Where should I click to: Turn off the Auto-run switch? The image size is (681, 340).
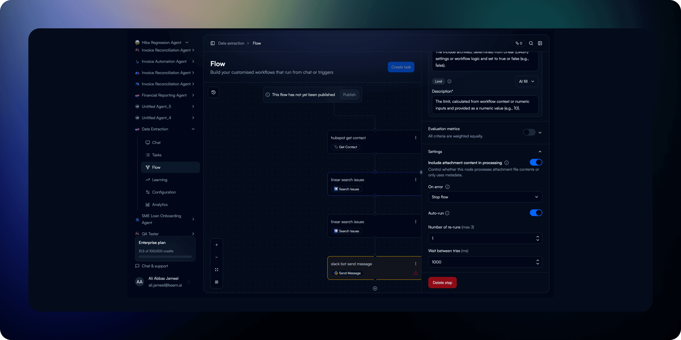point(536,213)
